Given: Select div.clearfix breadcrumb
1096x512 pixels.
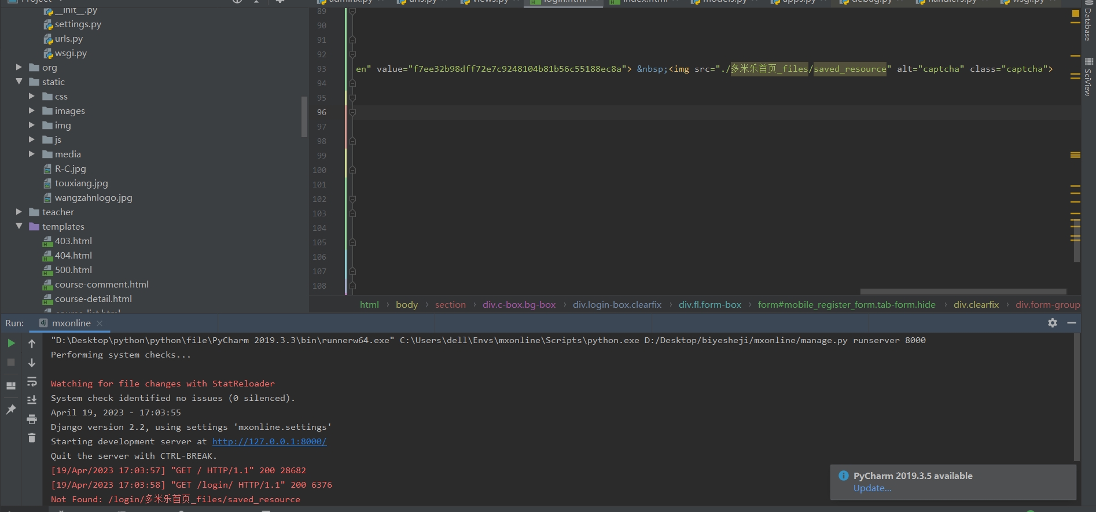Looking at the screenshot, I should tap(976, 305).
